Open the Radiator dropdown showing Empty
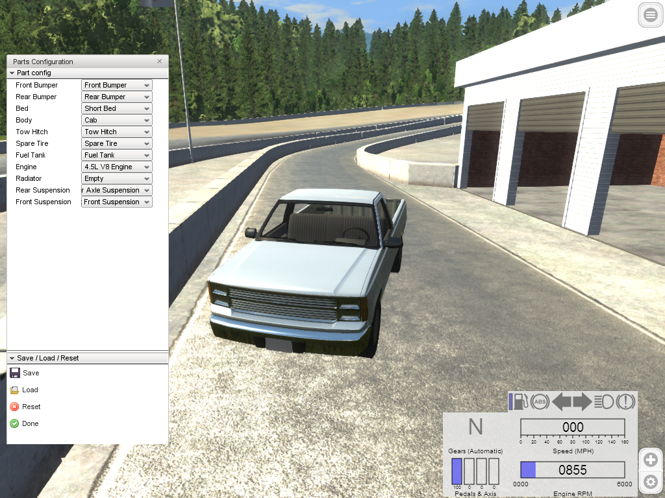Image resolution: width=665 pixels, height=498 pixels. click(x=117, y=179)
